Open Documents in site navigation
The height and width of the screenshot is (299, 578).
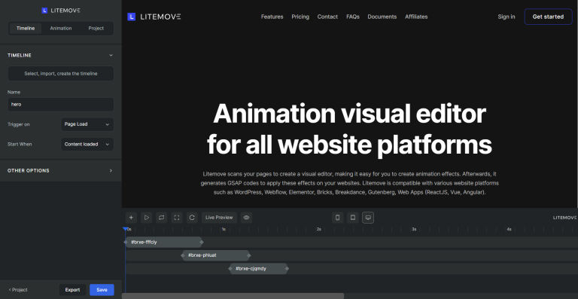click(x=382, y=17)
